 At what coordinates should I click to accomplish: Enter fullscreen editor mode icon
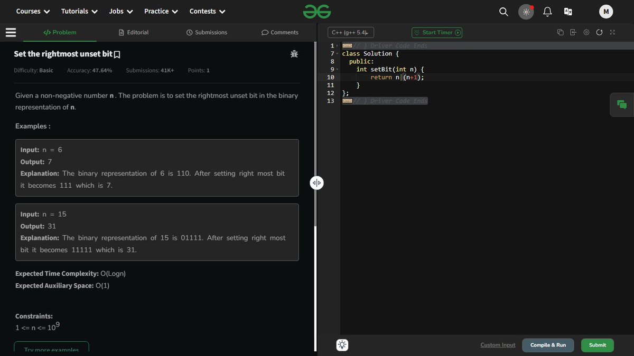[612, 33]
